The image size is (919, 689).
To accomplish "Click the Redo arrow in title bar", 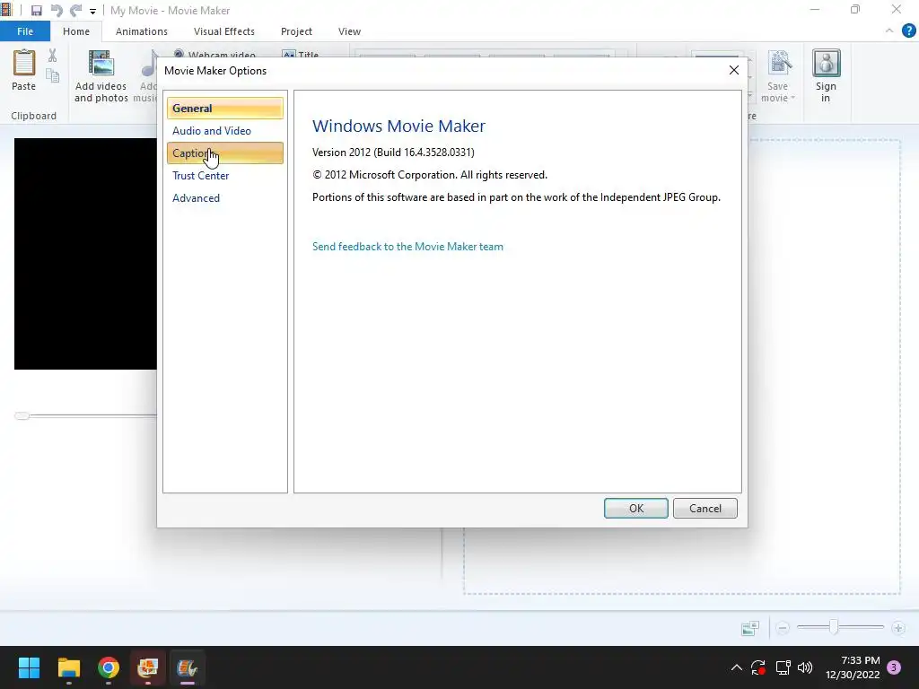I will pos(75,11).
